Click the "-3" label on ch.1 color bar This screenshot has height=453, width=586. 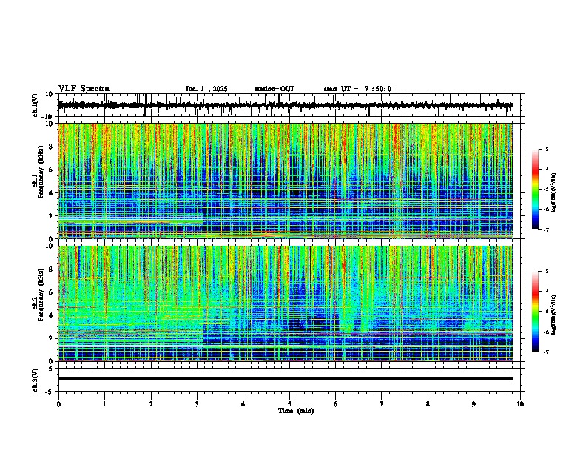(545, 149)
